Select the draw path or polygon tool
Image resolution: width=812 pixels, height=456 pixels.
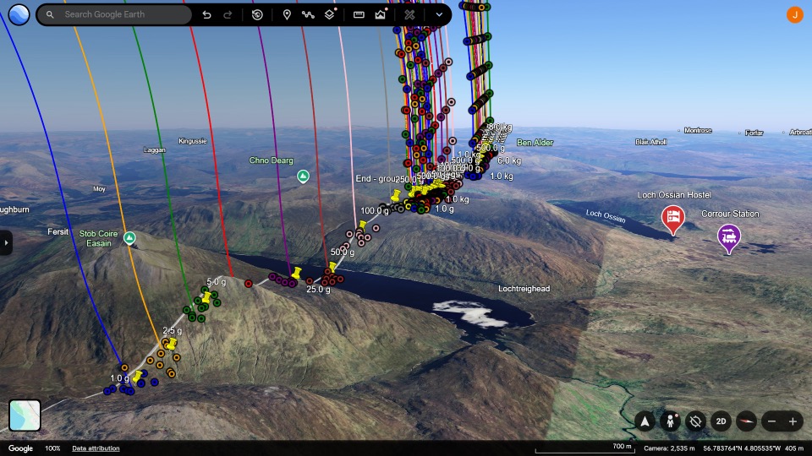(x=308, y=14)
